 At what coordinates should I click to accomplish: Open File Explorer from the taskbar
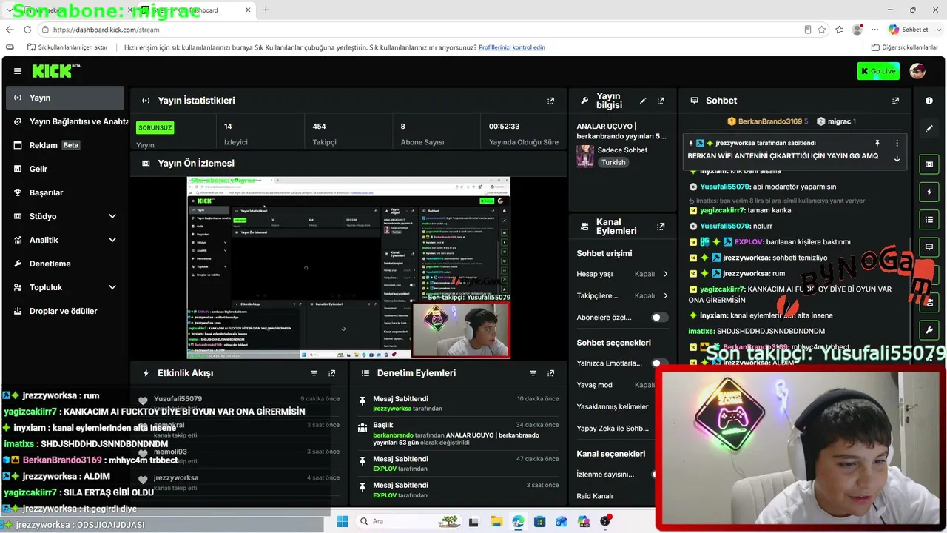496,521
